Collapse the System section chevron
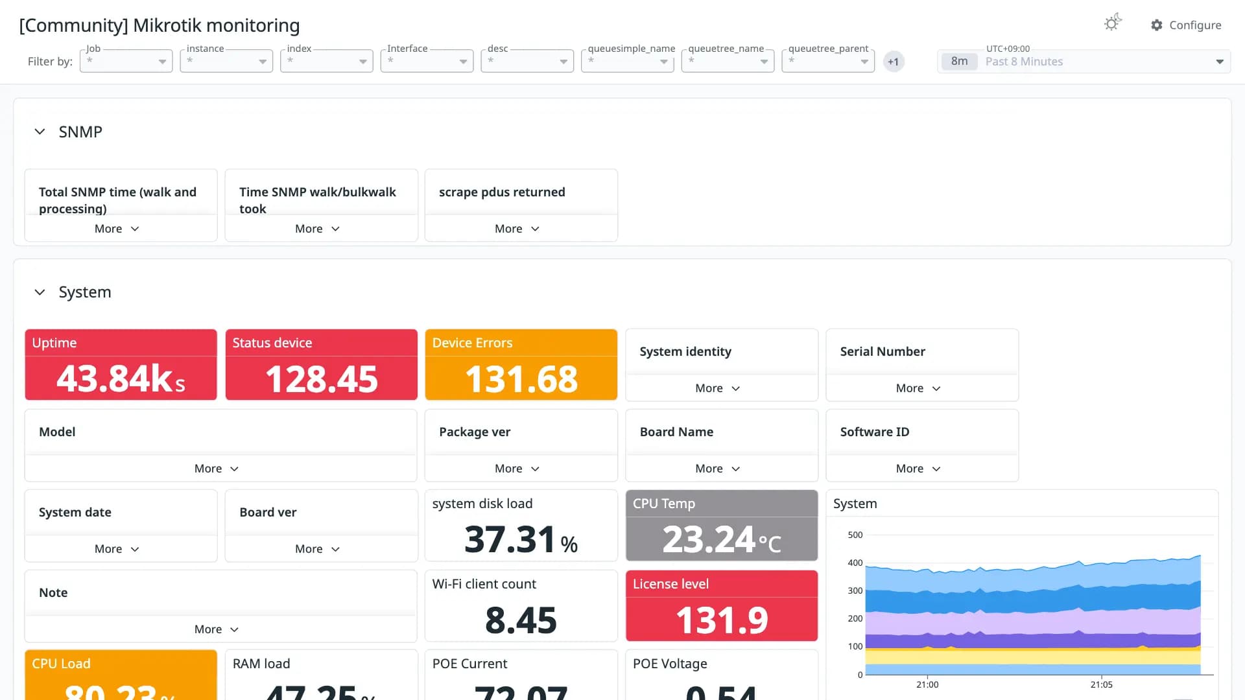This screenshot has height=700, width=1245. [x=40, y=292]
